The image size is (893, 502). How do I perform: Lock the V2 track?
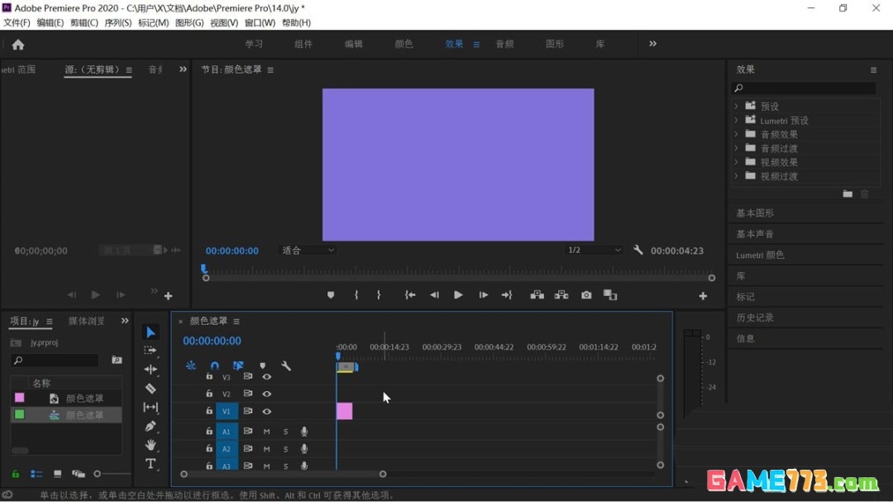pyautogui.click(x=209, y=394)
